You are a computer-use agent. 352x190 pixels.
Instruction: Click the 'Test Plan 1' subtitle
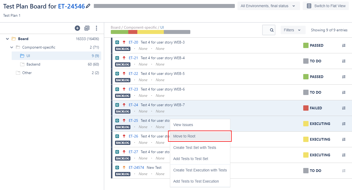coord(12,15)
